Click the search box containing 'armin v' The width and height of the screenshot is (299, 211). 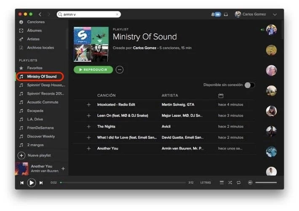click(89, 14)
